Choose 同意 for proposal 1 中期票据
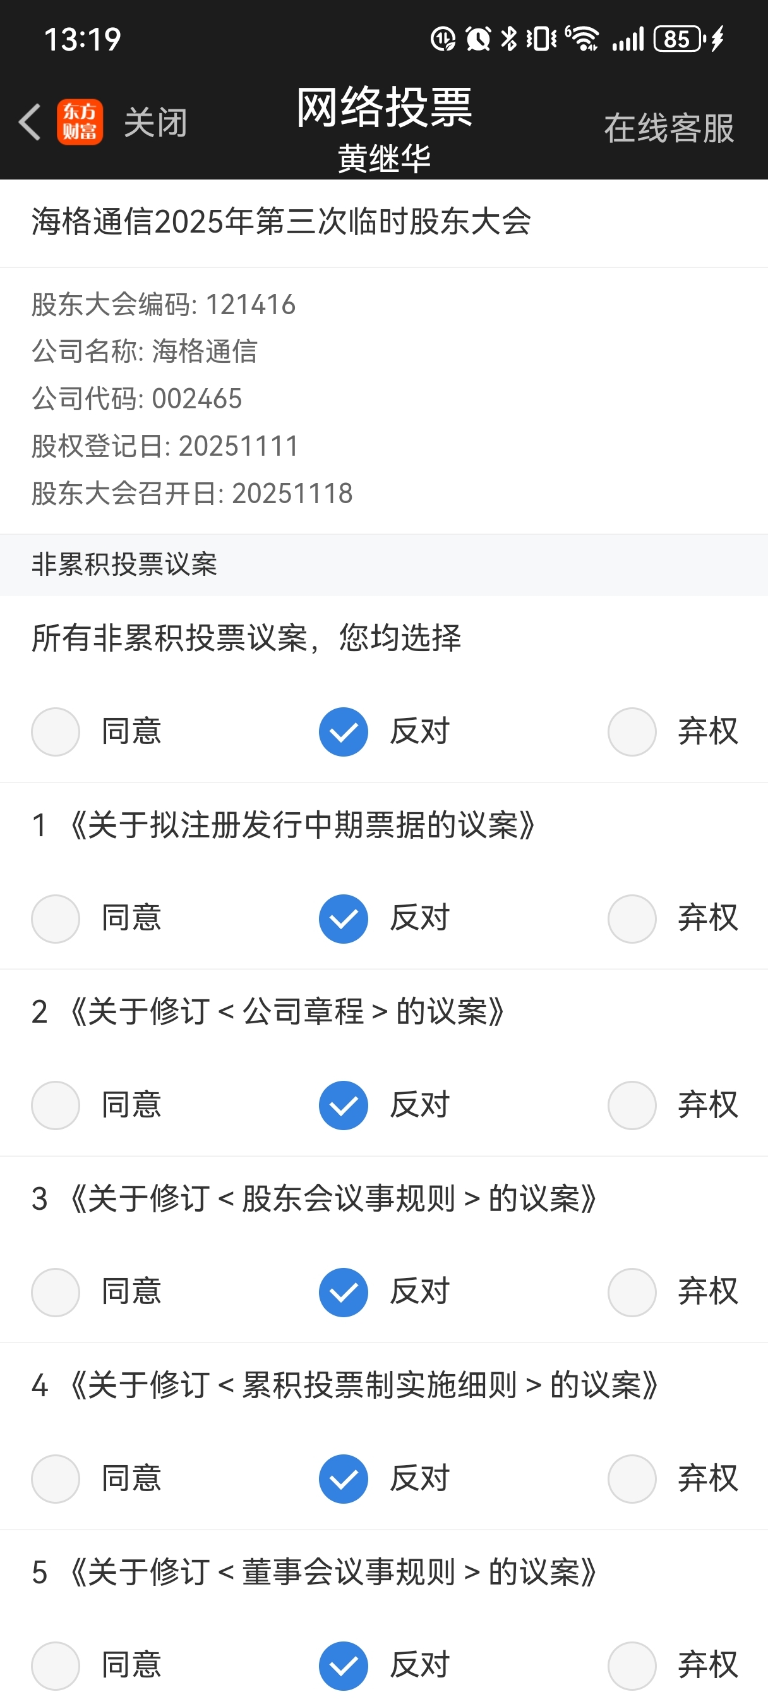Screen dimensions: 768x1699 tap(56, 918)
